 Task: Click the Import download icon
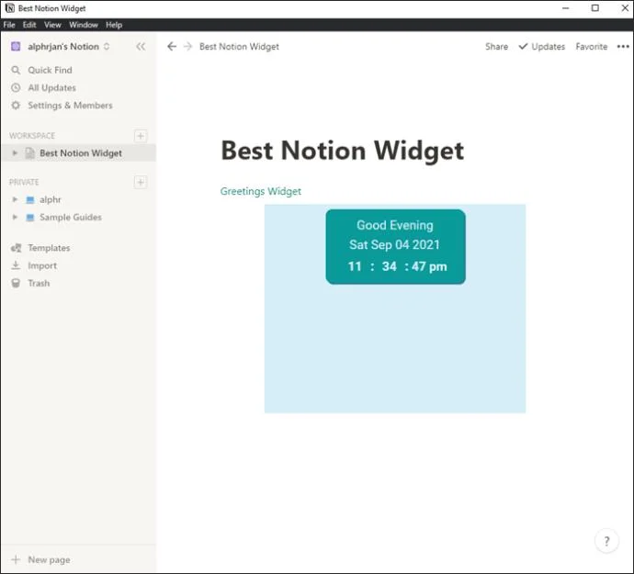16,265
